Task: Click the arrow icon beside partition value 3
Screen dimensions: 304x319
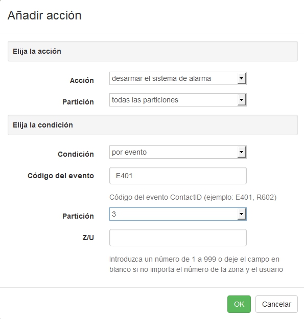Action: coord(242,214)
